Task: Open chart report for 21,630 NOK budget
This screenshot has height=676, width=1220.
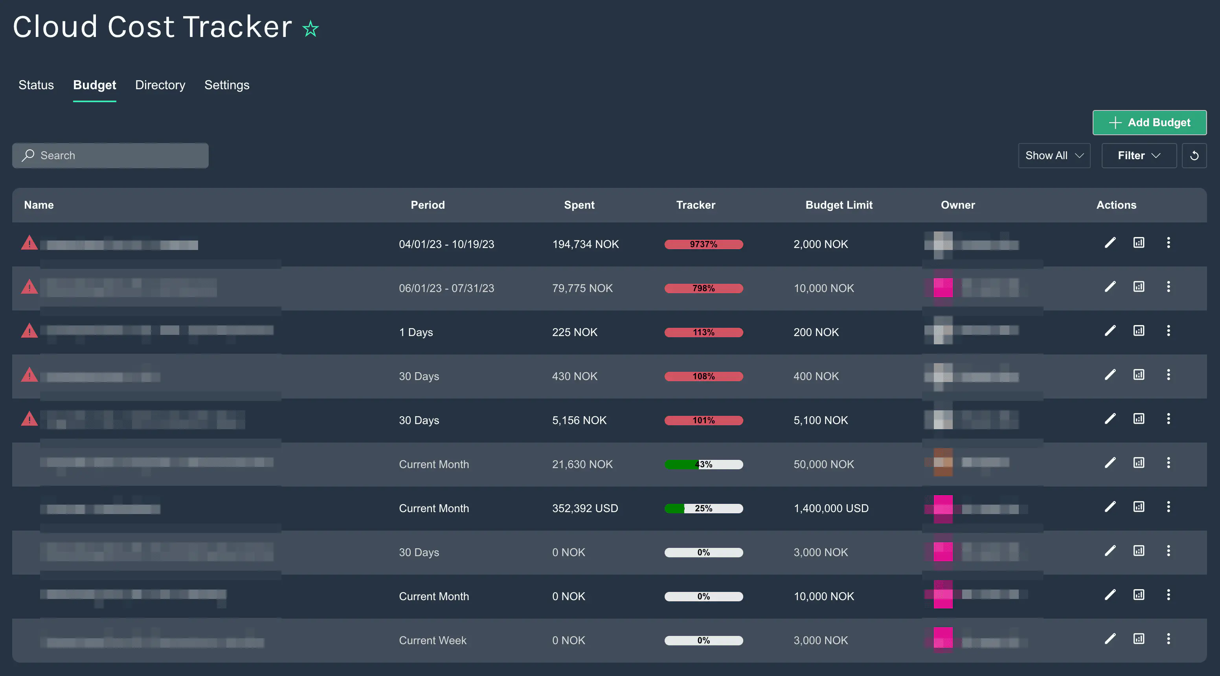Action: (x=1139, y=463)
